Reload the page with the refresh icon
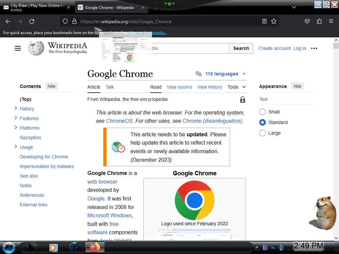 click(x=32, y=21)
